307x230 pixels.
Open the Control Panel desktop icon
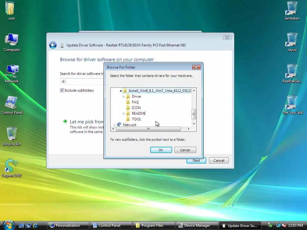point(12,105)
